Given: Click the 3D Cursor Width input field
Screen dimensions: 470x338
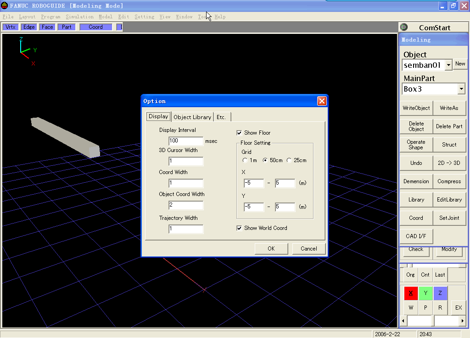Looking at the screenshot, I should pos(186,161).
